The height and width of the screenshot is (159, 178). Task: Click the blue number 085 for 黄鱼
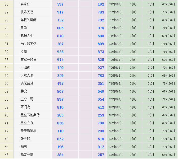(60, 28)
